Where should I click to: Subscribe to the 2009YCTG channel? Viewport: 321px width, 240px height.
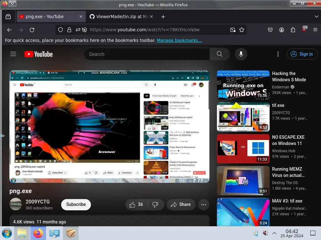[x=76, y=204]
